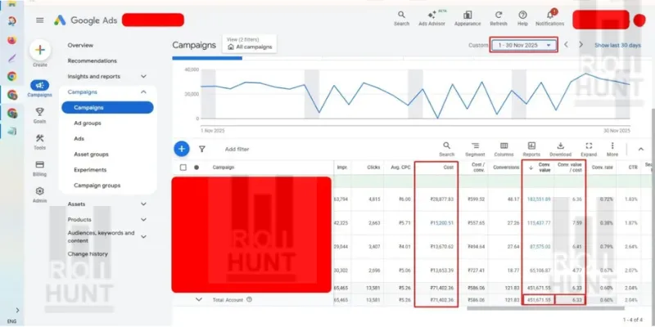Click the Create plus button in sidebar

click(x=40, y=51)
